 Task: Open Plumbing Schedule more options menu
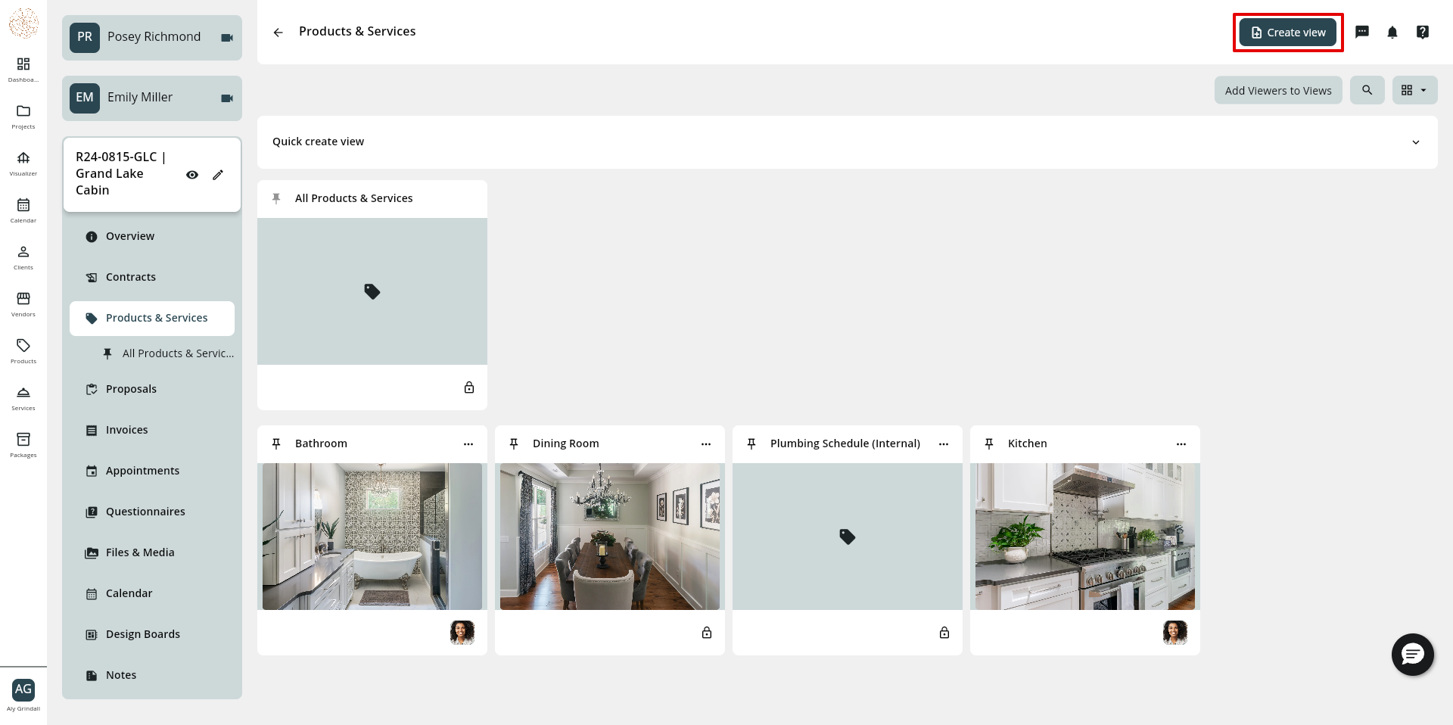(x=944, y=444)
